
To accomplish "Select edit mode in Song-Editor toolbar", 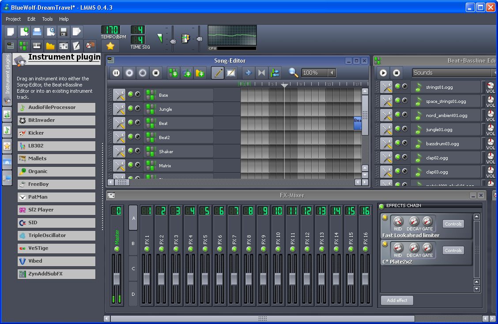I will click(231, 73).
